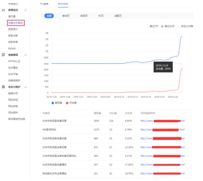Collapse the 数据监控 section chevron

pyautogui.click(x=26, y=11)
